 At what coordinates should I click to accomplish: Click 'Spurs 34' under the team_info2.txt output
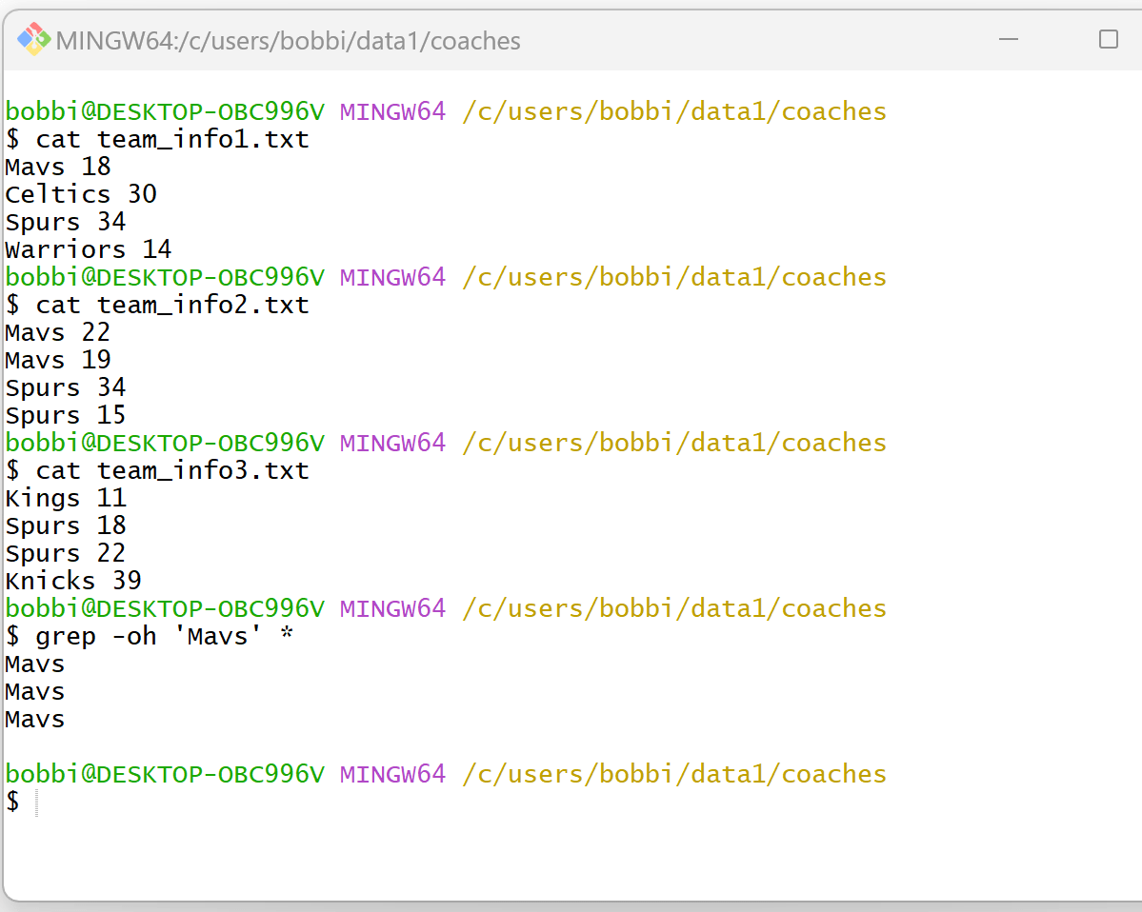[66, 388]
